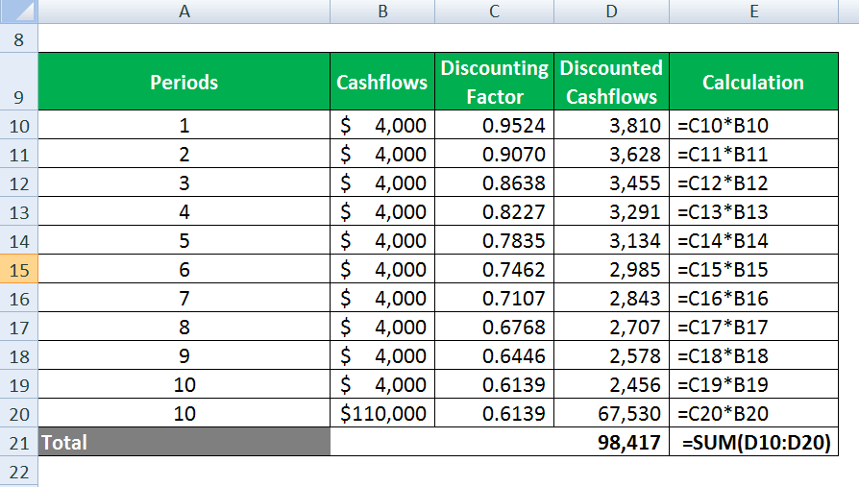The width and height of the screenshot is (859, 487).
Task: Select column B header
Action: (382, 11)
